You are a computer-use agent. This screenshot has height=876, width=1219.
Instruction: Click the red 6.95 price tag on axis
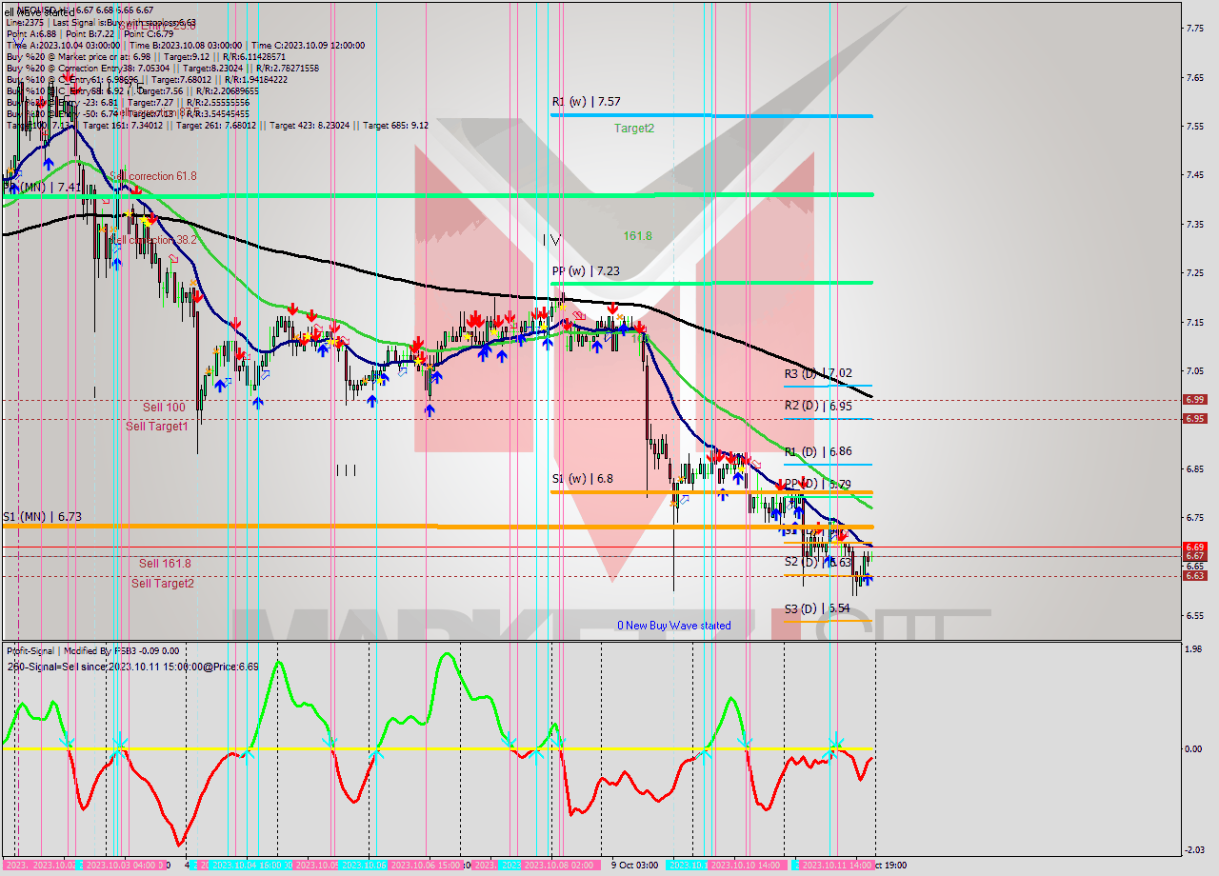pyautogui.click(x=1194, y=418)
